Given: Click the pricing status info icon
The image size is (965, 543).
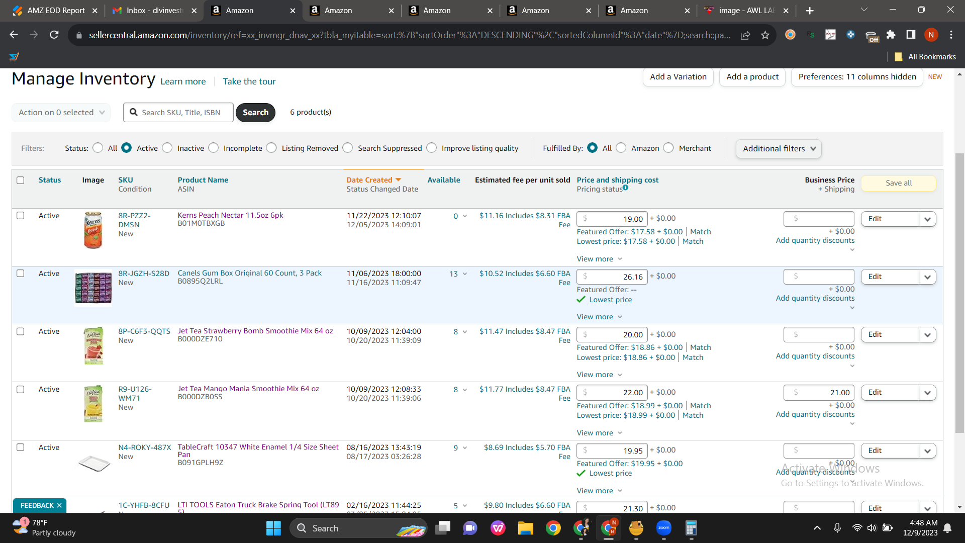Looking at the screenshot, I should point(626,188).
